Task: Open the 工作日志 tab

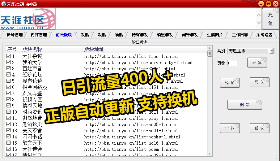Action: click(240, 35)
